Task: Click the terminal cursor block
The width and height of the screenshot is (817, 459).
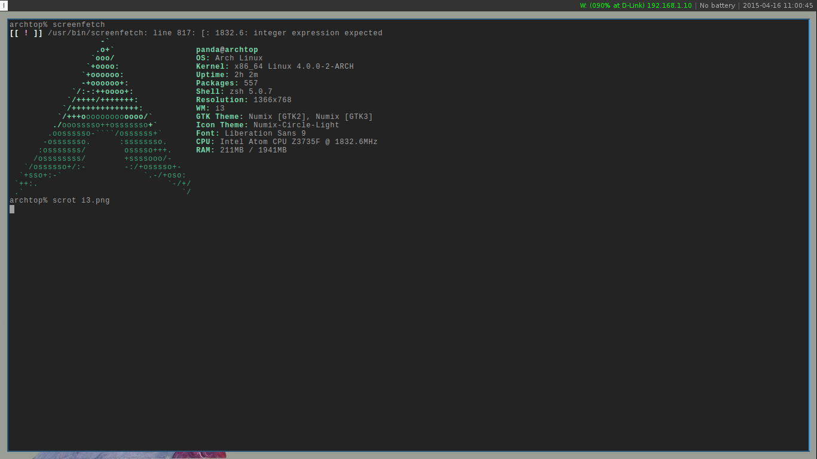Action: (x=12, y=209)
